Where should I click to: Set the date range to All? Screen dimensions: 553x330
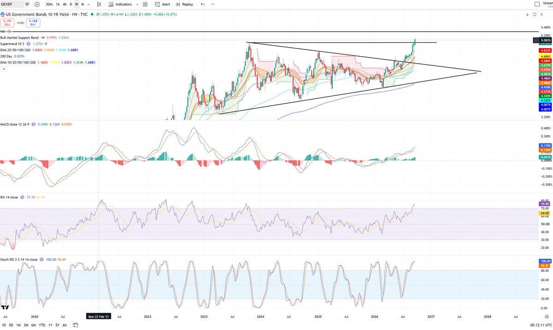coord(64,325)
